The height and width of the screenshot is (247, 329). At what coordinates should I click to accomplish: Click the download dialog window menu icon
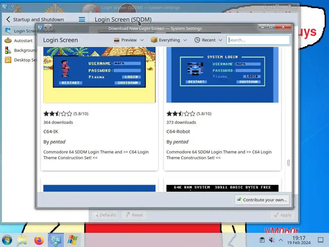coord(40,27)
